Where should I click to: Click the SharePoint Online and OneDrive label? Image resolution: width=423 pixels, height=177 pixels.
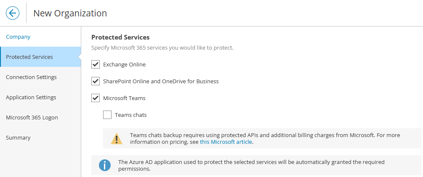[161, 82]
